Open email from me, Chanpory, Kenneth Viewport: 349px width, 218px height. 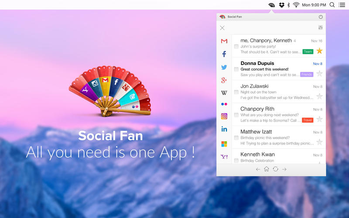pos(279,46)
